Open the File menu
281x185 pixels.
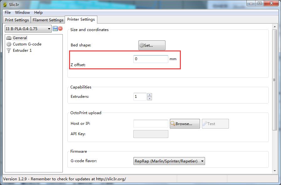(x=8, y=13)
